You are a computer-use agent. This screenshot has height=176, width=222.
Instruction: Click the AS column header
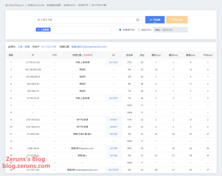114,55
